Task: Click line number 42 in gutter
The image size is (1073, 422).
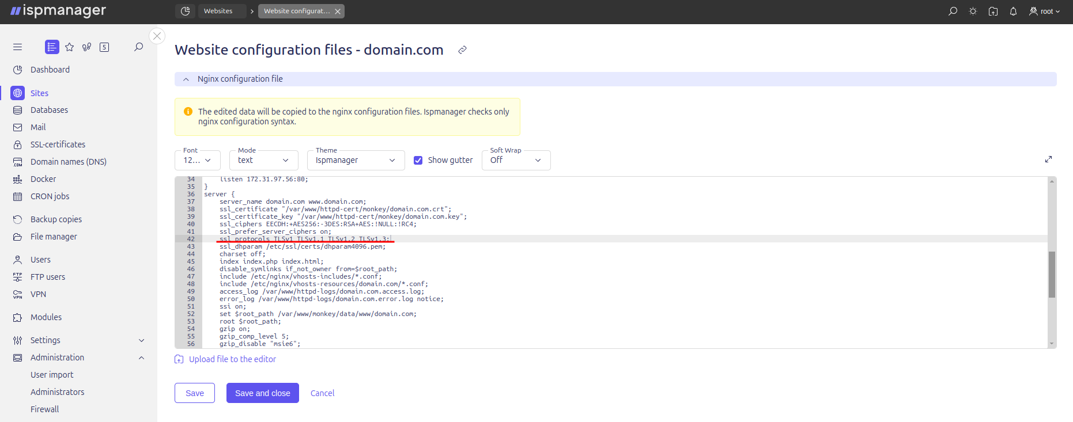Action: pyautogui.click(x=191, y=239)
